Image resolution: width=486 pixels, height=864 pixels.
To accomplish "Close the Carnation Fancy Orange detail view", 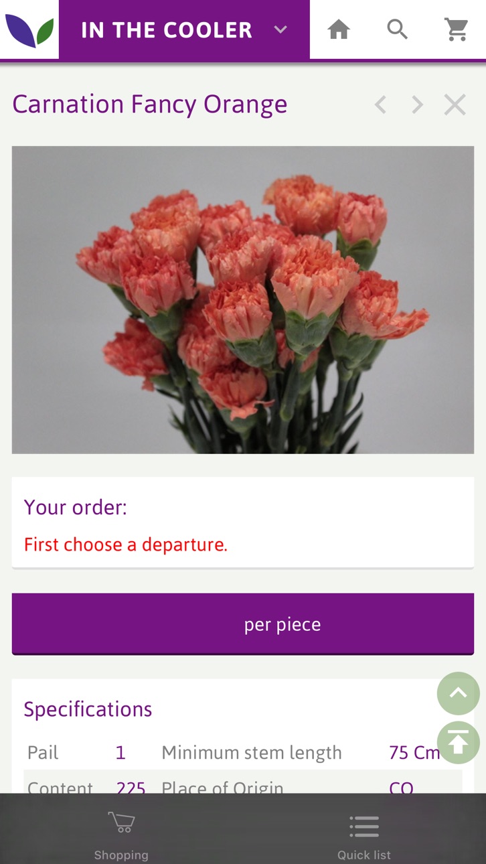I will click(455, 104).
